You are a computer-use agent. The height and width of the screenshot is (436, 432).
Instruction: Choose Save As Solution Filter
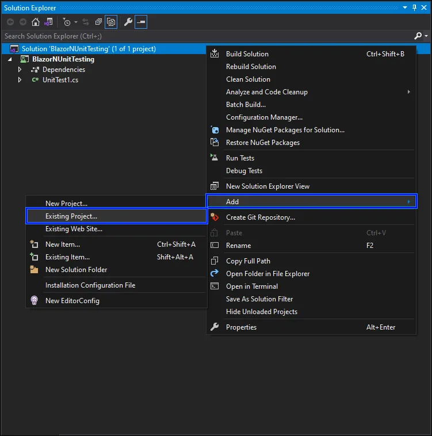311,299
